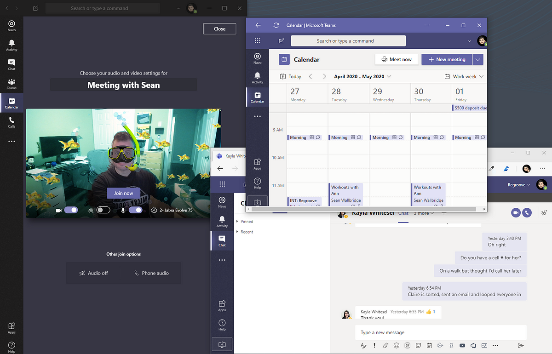The width and height of the screenshot is (552, 354).
Task: Open Activity in bottom Teams window sidebar
Action: [222, 222]
